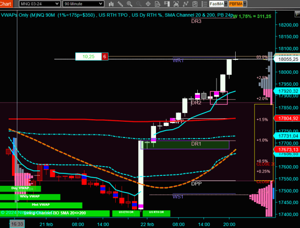
Task: Show the Data Box icon
Action: click(157, 4)
